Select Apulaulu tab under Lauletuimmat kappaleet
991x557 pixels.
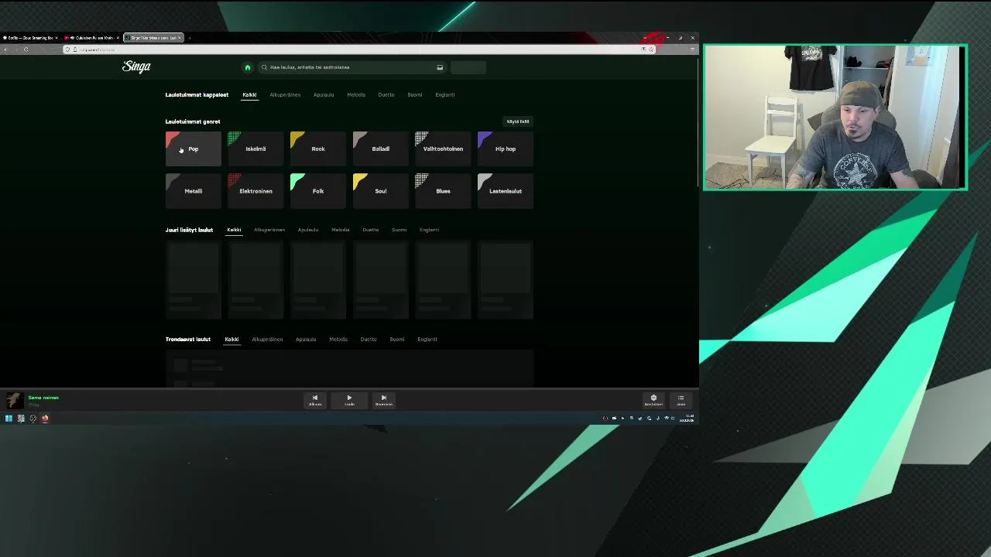pyautogui.click(x=324, y=94)
